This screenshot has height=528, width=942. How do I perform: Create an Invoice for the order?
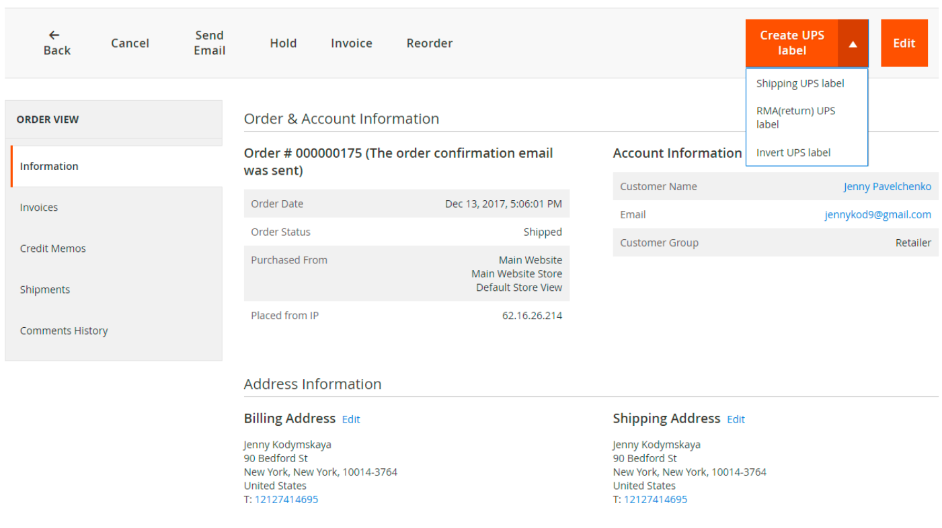(351, 43)
